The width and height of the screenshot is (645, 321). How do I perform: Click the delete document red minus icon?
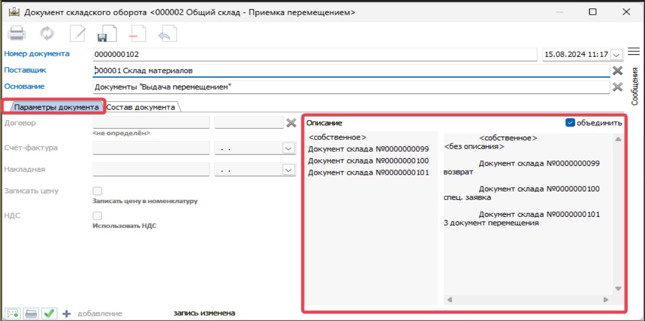(x=137, y=34)
